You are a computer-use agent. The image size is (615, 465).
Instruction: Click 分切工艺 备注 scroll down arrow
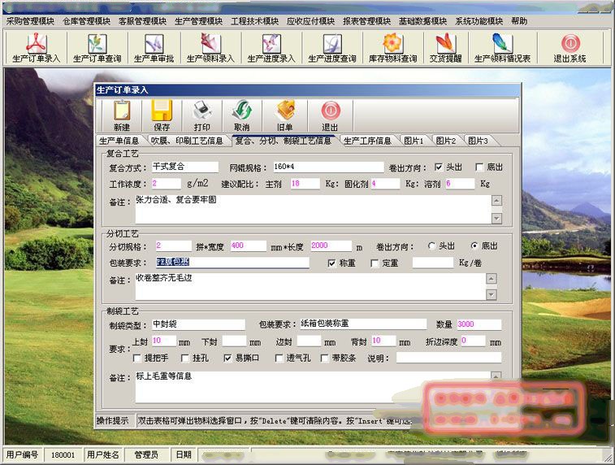492,294
